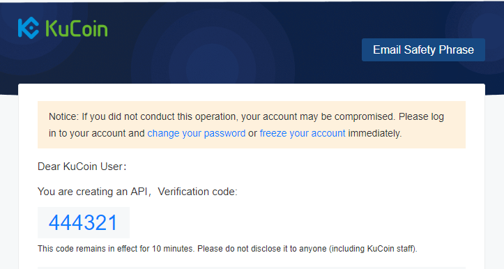
Task: Click the gray box around the code
Action: pyautogui.click(x=84, y=223)
